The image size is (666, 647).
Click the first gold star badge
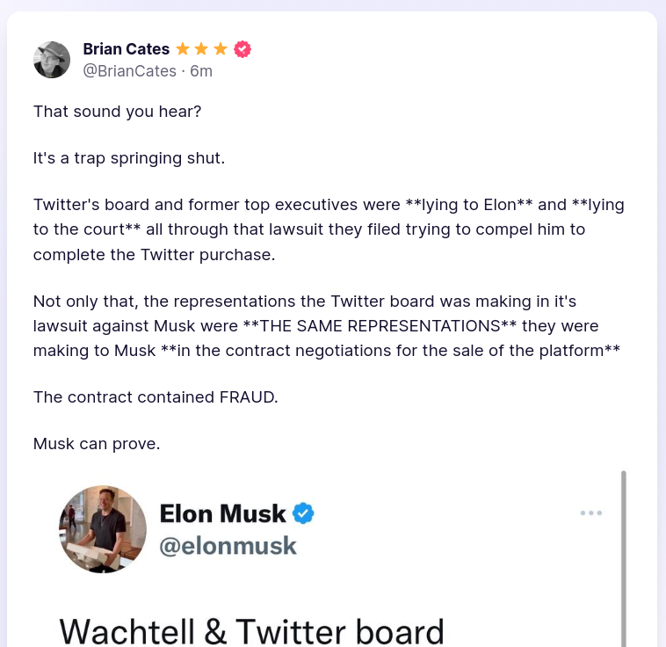pos(183,49)
